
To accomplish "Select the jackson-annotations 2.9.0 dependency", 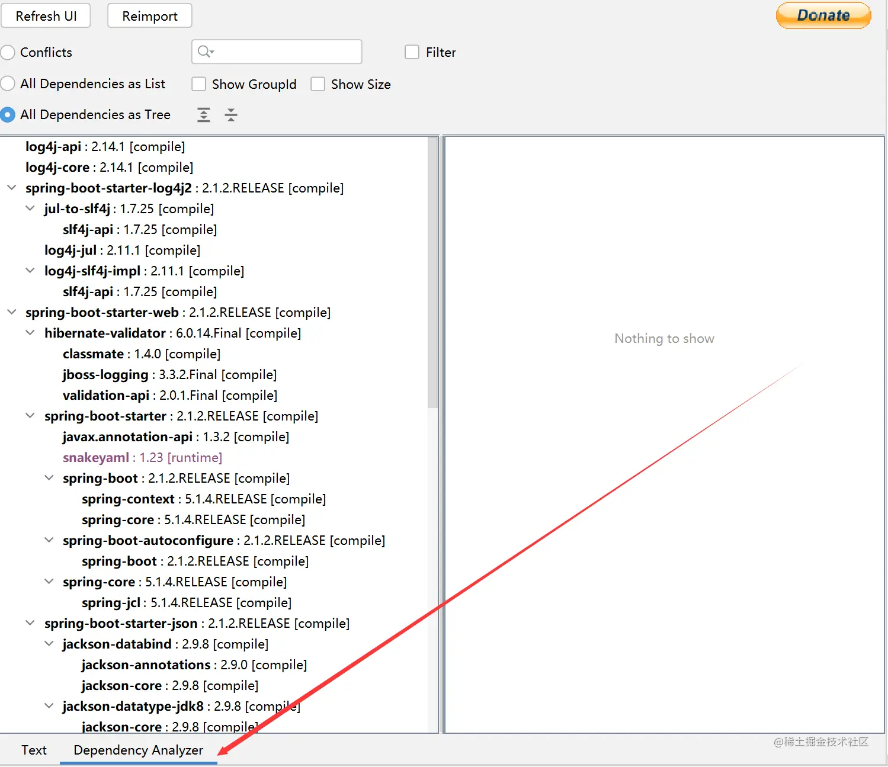I will click(194, 665).
